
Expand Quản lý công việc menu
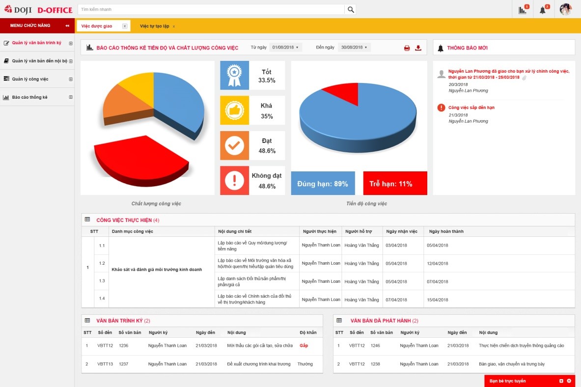pos(71,79)
